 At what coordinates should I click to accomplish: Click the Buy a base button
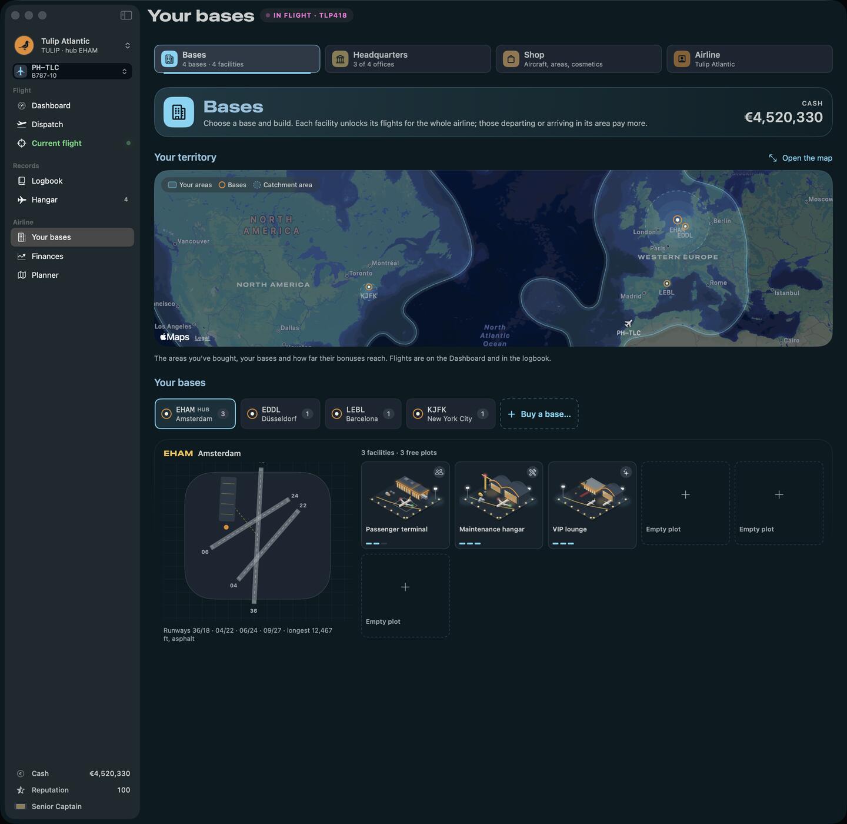[539, 414]
